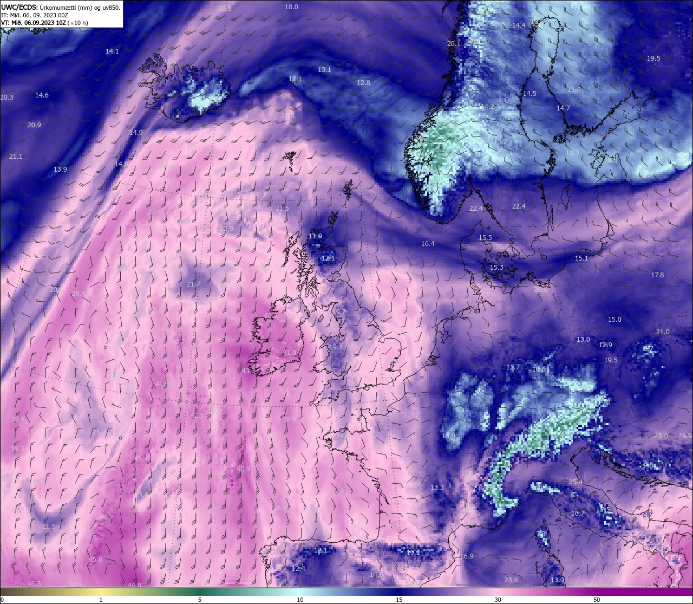
Task: Click the 13.9 value label
Action: pyautogui.click(x=60, y=170)
